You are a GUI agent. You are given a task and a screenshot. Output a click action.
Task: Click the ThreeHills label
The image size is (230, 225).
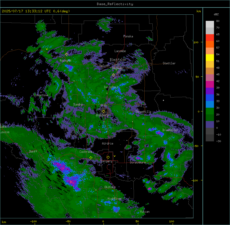[143, 112]
